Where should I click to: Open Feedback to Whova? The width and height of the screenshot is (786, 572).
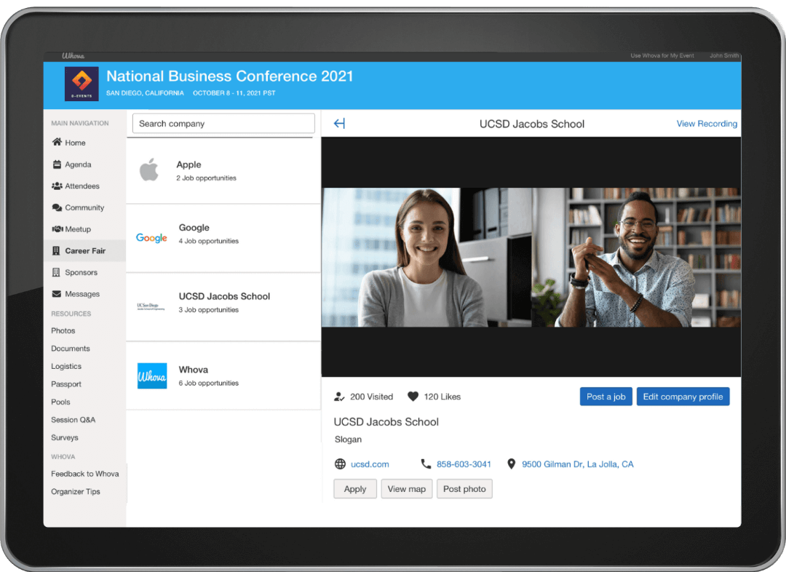pyautogui.click(x=85, y=474)
